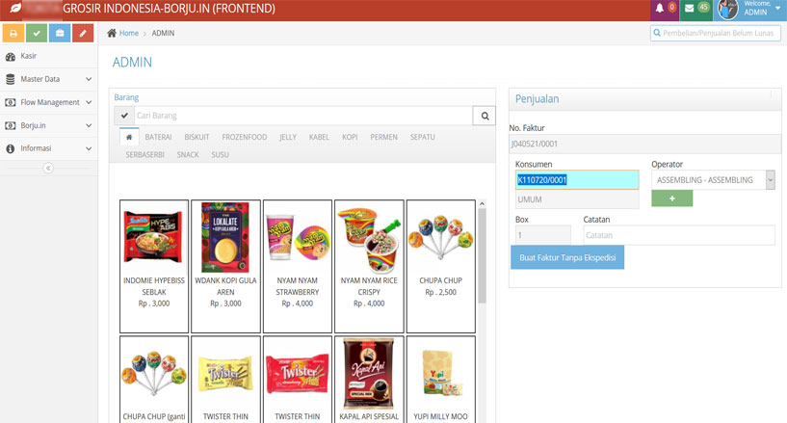Image resolution: width=787 pixels, height=423 pixels.
Task: Click the leaf logo in header
Action: click(x=15, y=9)
